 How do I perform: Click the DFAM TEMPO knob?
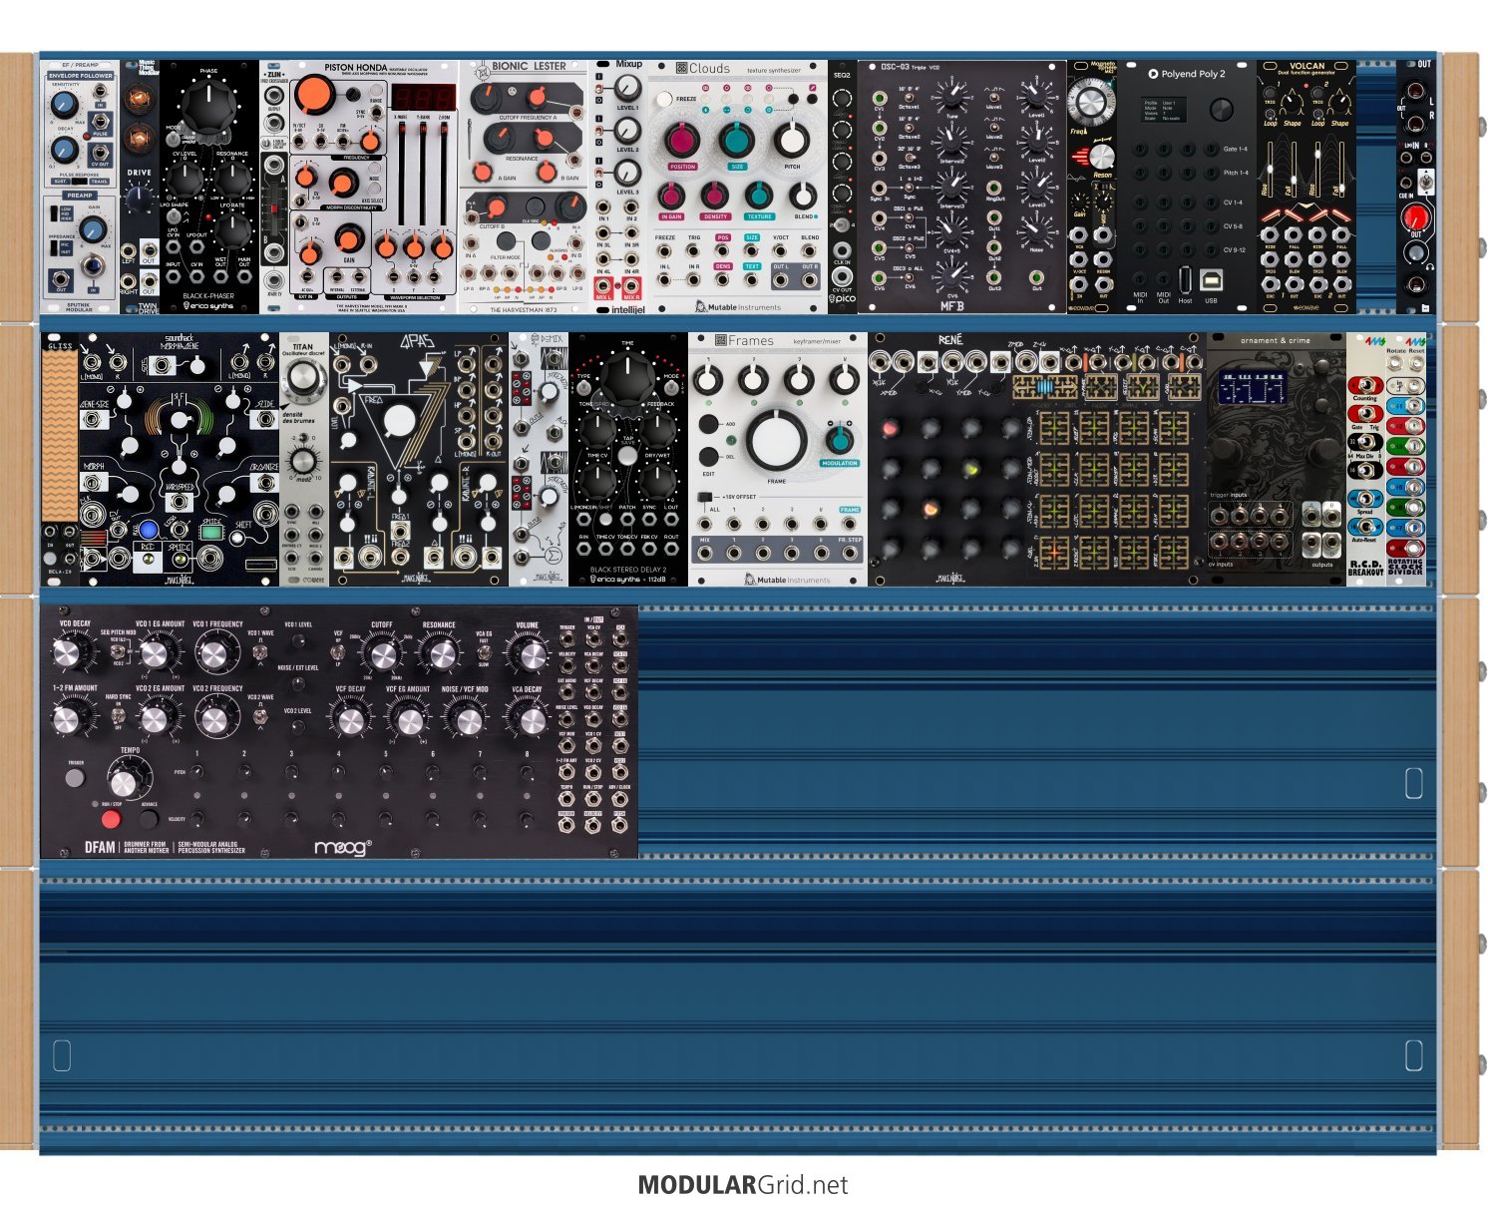(123, 782)
